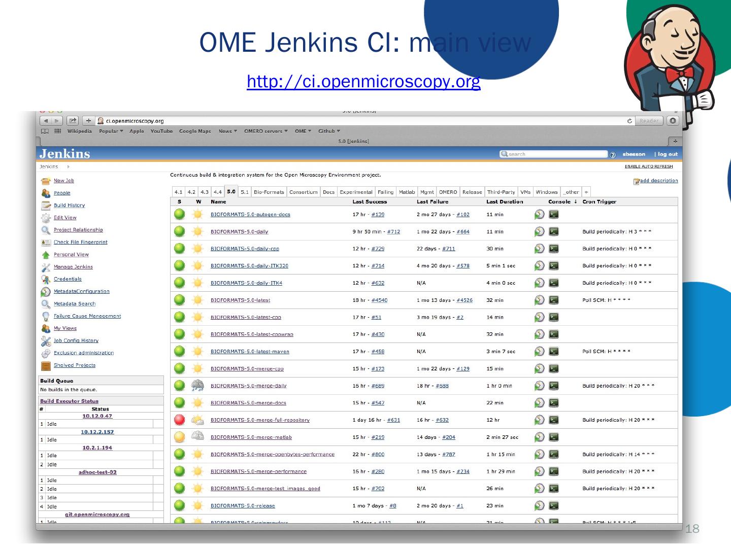
Task: Enable auto refresh
Action: pyautogui.click(x=648, y=166)
